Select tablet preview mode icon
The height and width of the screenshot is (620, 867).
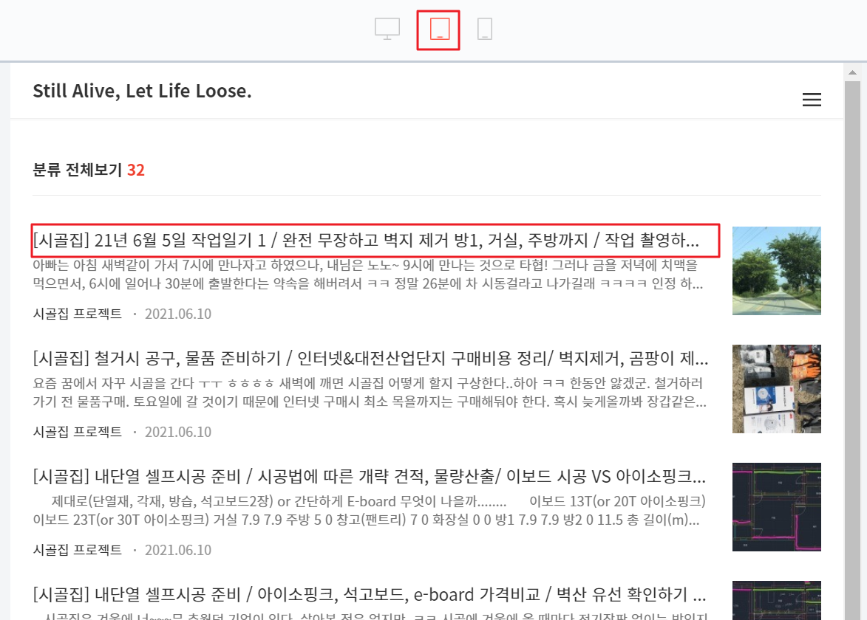click(x=439, y=30)
